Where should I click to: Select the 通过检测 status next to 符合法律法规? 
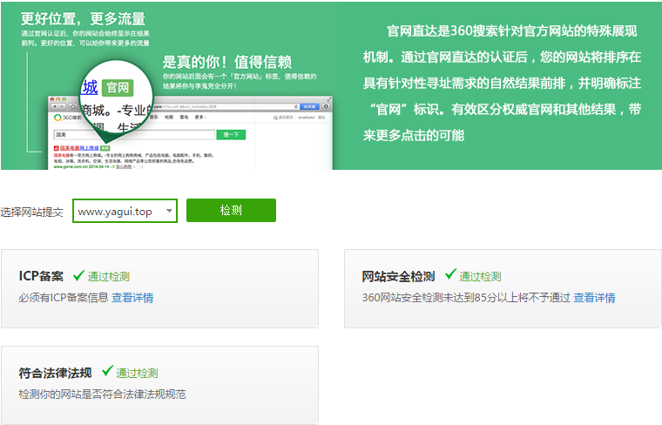(x=137, y=373)
